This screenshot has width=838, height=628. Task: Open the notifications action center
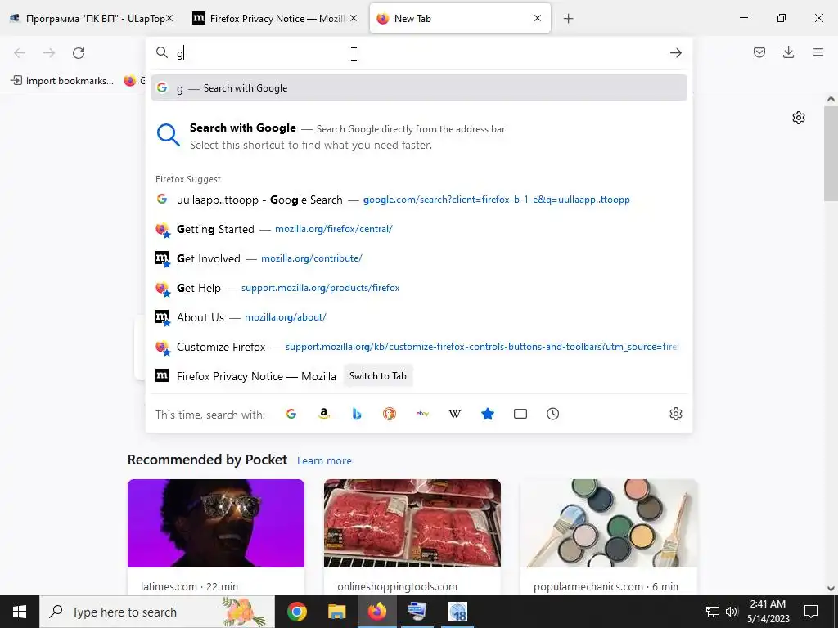[811, 612]
